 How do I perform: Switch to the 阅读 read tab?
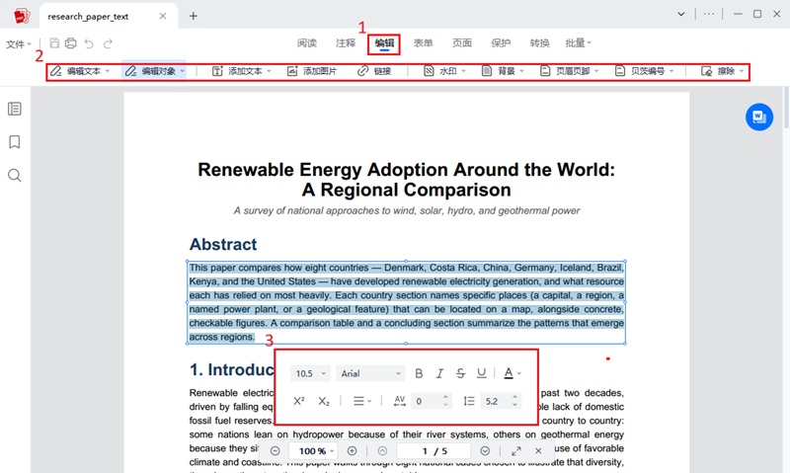(307, 42)
